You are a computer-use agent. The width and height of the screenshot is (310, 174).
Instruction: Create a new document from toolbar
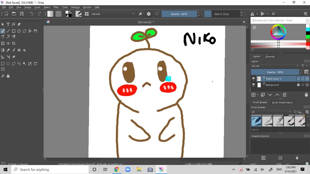(6, 14)
